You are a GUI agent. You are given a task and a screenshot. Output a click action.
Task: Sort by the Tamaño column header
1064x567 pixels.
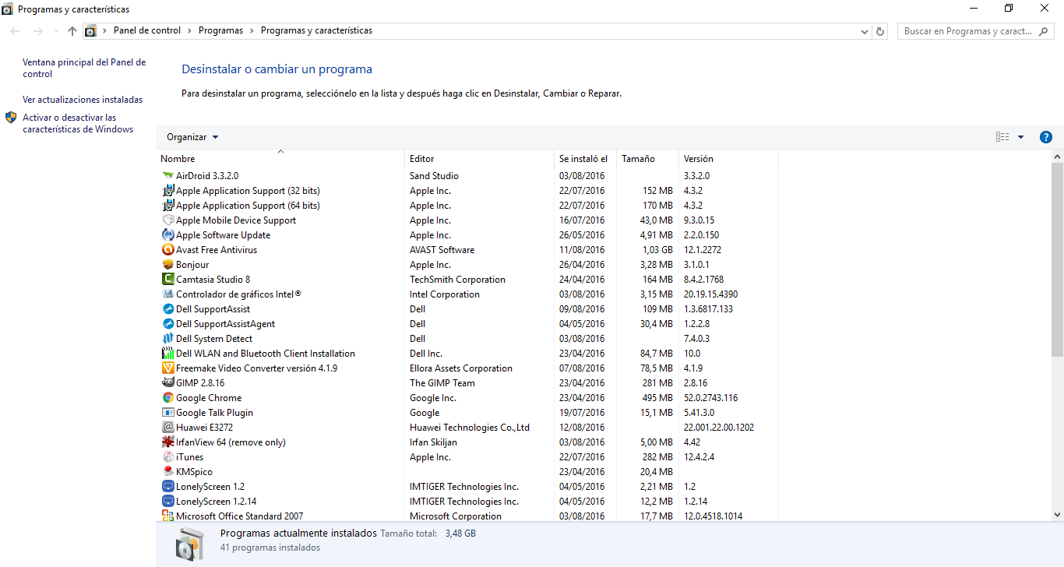(647, 159)
